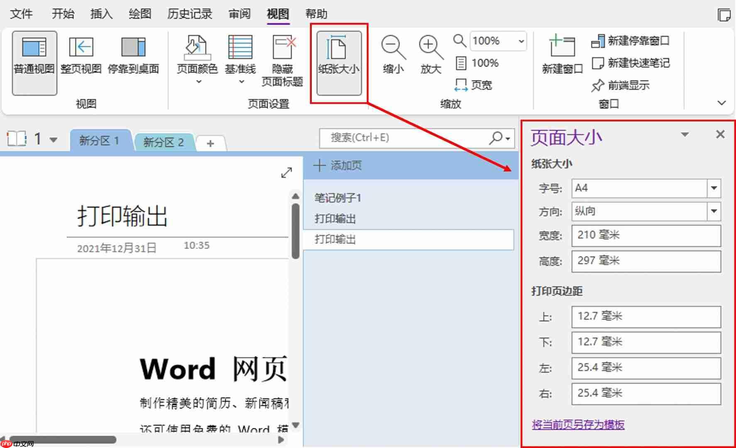Viewport: 736px width, 448px height.
Task: Create a new Quick Note (新建快速笔记)
Action: (630, 63)
